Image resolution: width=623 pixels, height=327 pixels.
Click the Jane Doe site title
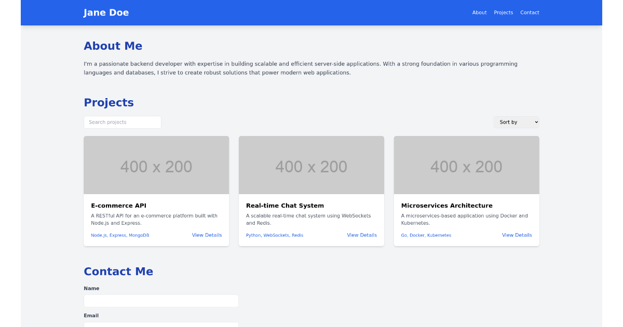pos(106,12)
